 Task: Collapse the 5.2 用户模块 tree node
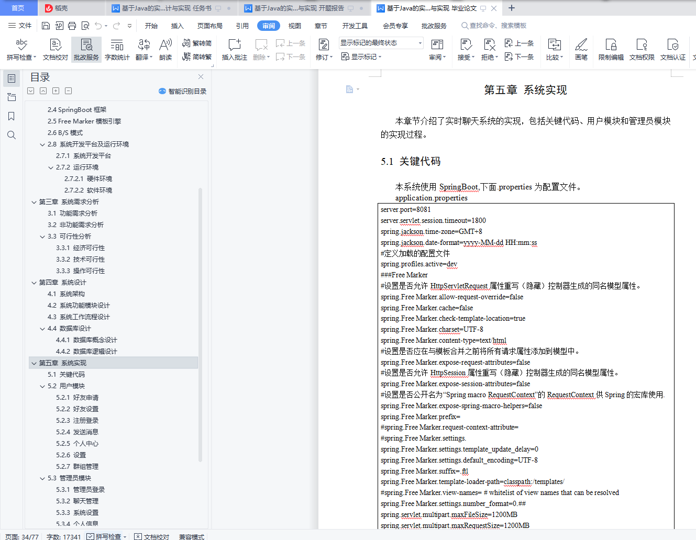[42, 386]
